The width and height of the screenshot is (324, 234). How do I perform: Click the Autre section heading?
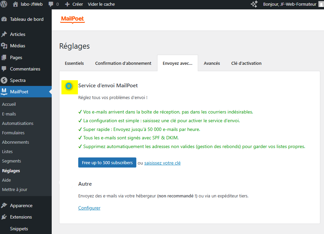click(85, 184)
